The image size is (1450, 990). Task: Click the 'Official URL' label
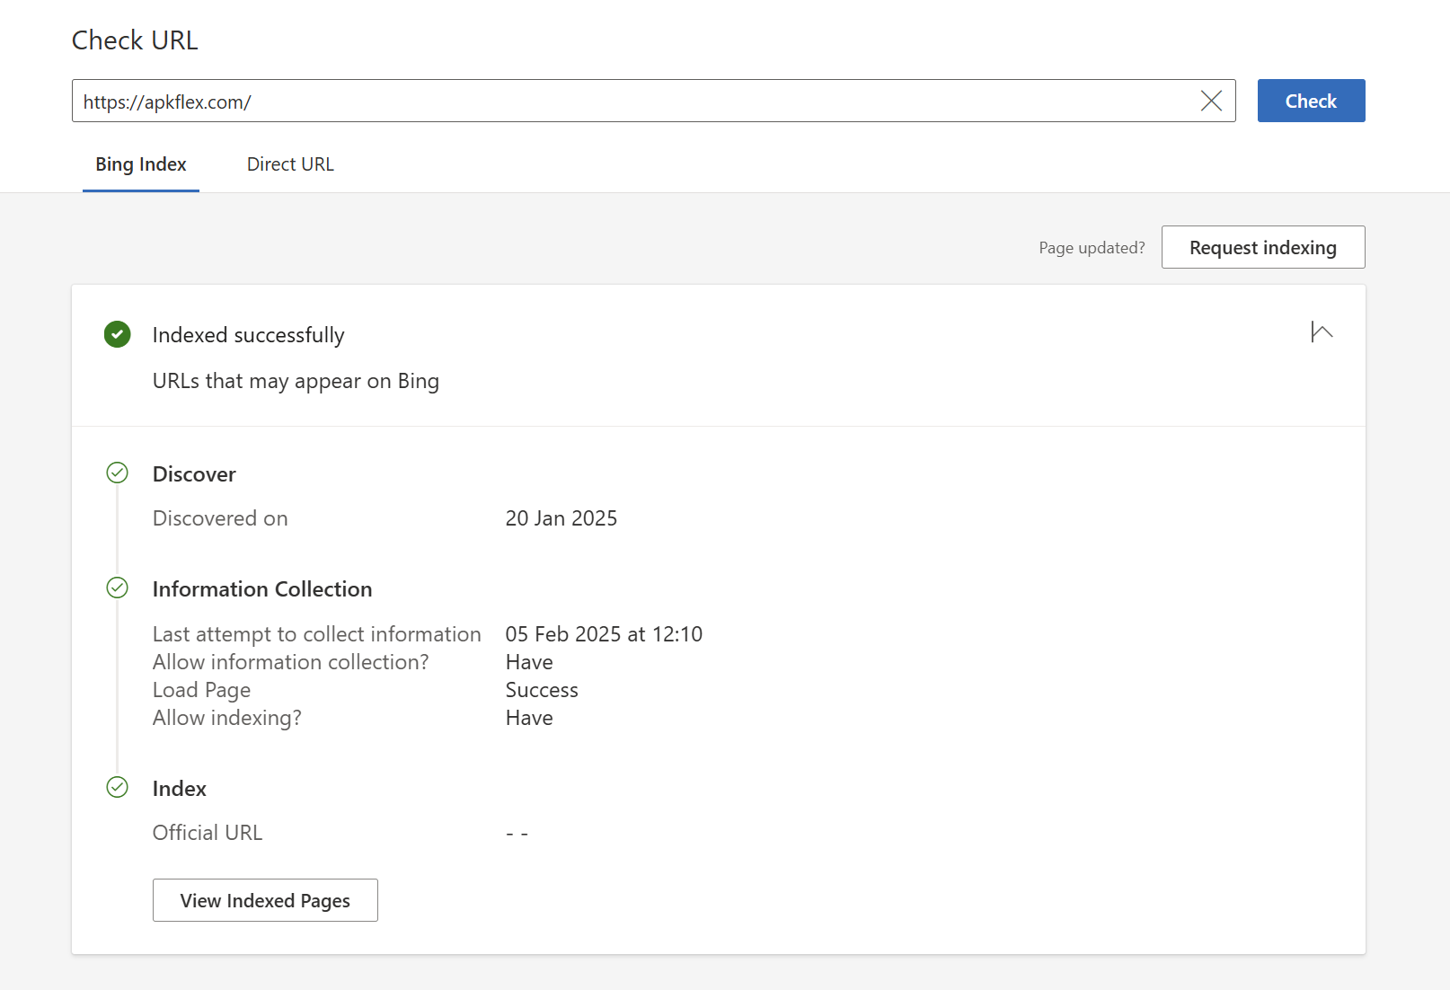[208, 833]
